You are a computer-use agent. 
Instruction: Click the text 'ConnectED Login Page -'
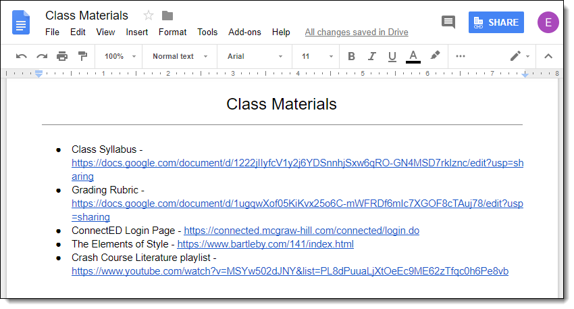pos(126,231)
